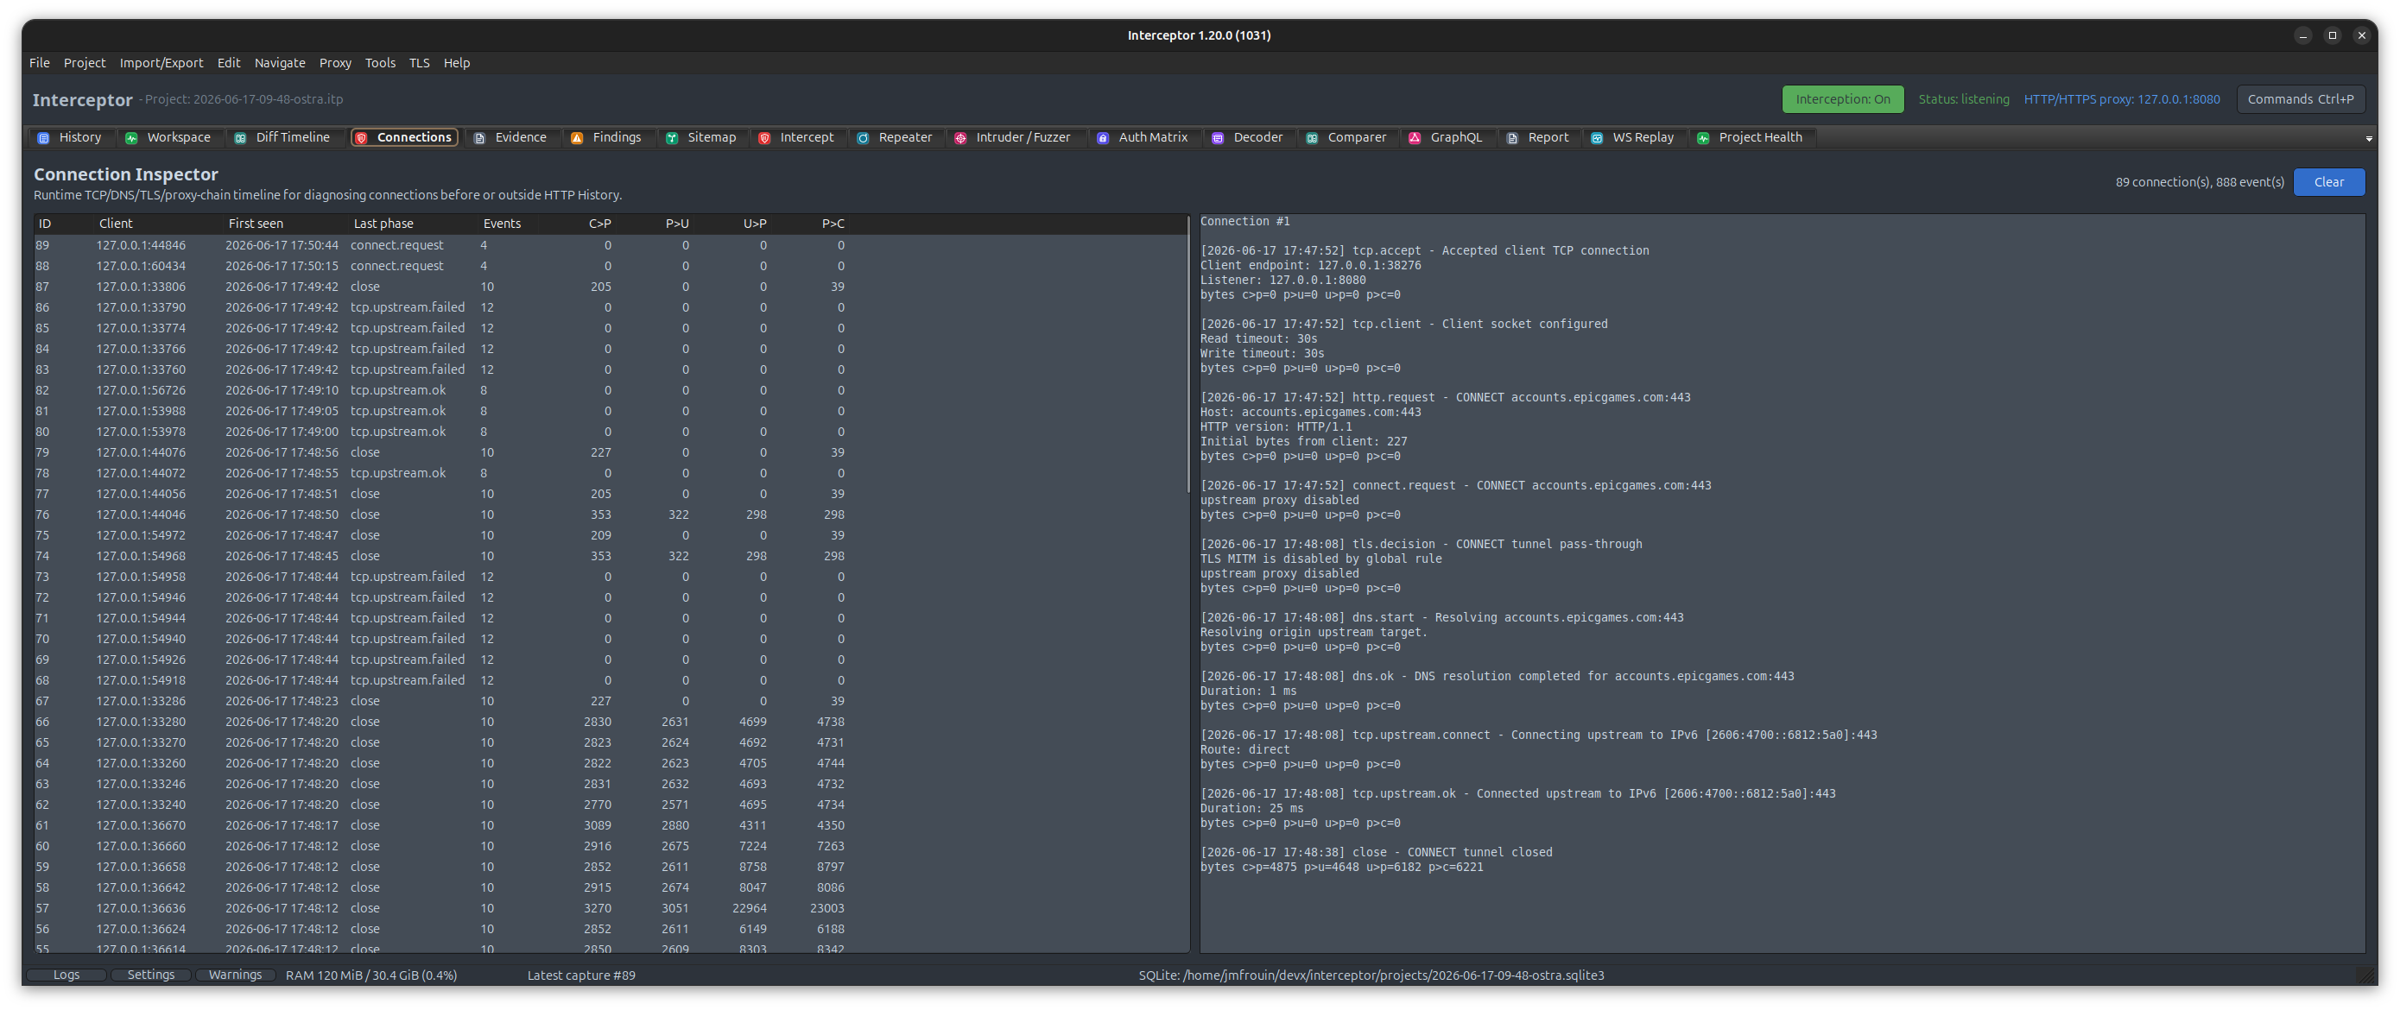Click the GraphQL tab icon
This screenshot has height=1010, width=2400.
point(1415,138)
